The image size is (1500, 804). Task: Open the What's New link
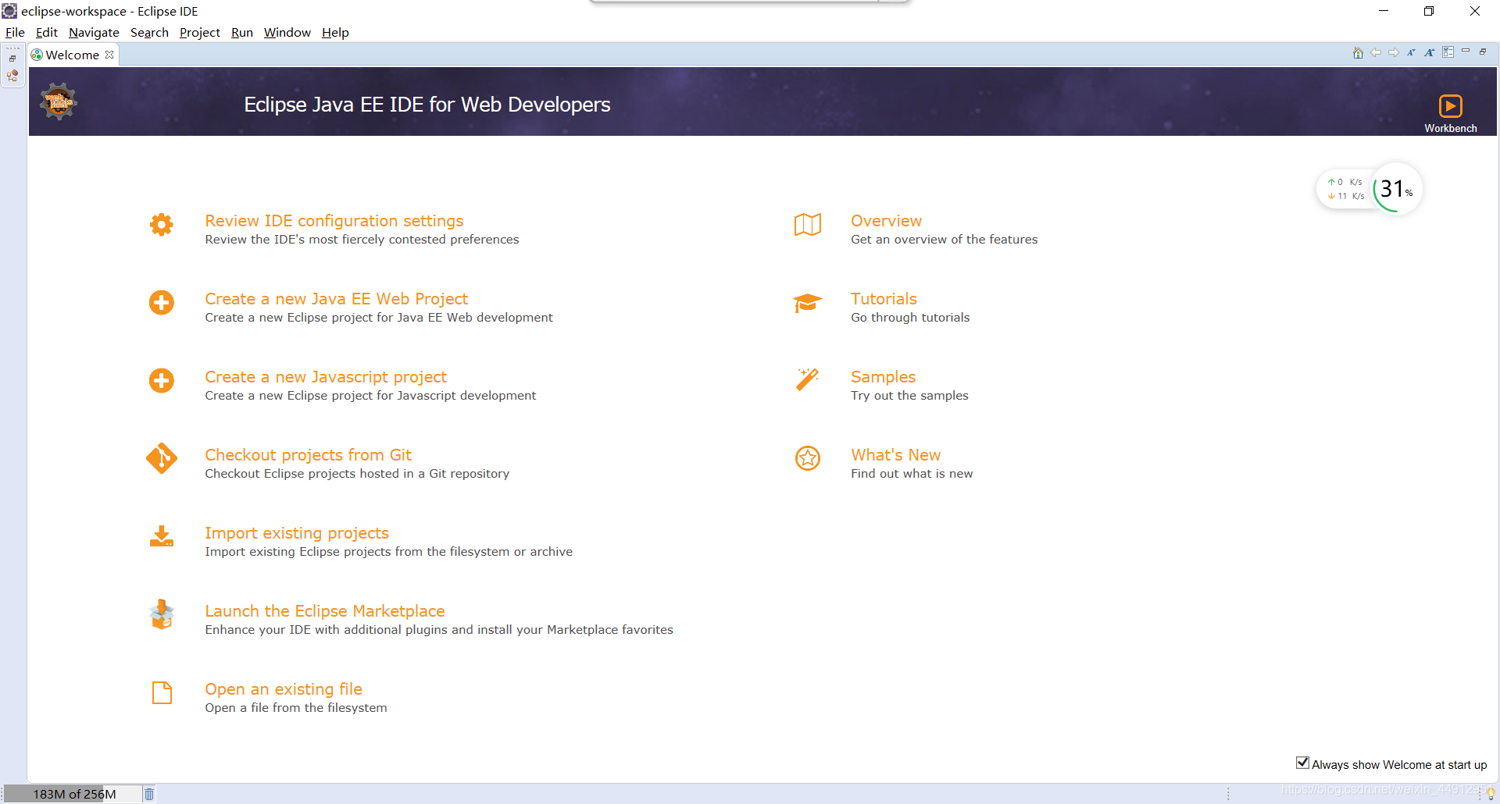click(895, 455)
